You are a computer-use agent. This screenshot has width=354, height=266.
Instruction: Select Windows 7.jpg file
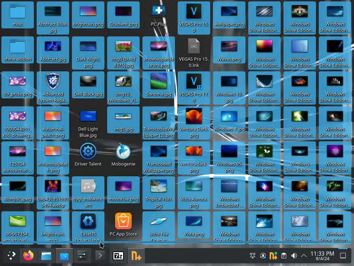(229, 120)
